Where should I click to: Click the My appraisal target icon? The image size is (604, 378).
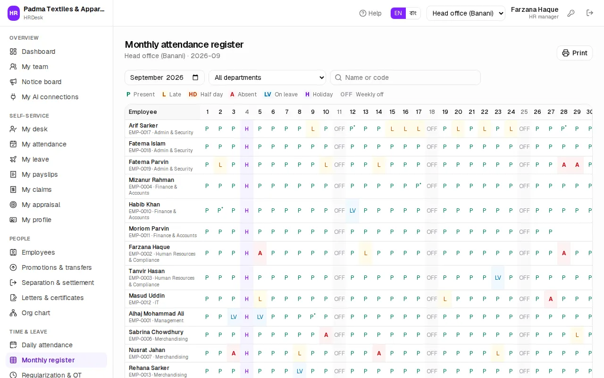pyautogui.click(x=13, y=205)
